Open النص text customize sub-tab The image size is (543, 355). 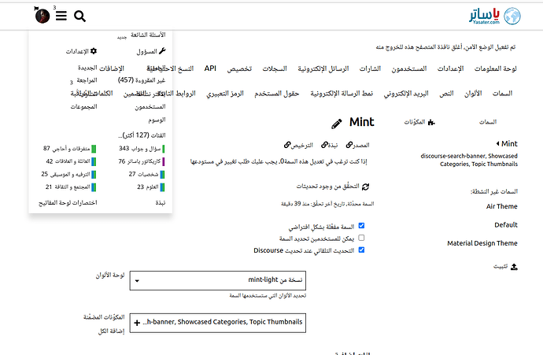coord(446,94)
